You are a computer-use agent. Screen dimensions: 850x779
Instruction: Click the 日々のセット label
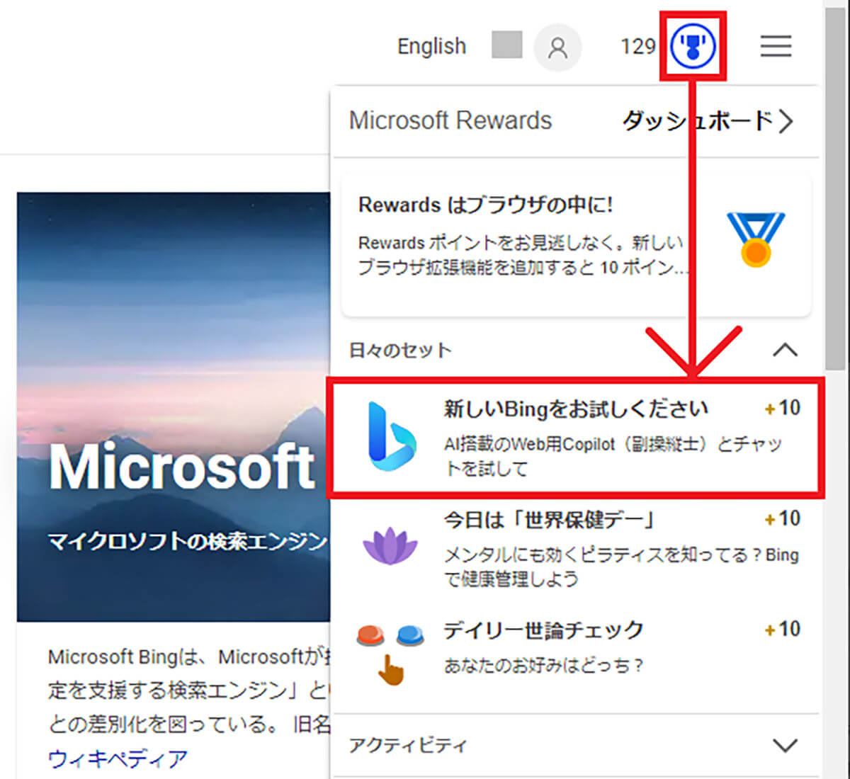click(400, 351)
